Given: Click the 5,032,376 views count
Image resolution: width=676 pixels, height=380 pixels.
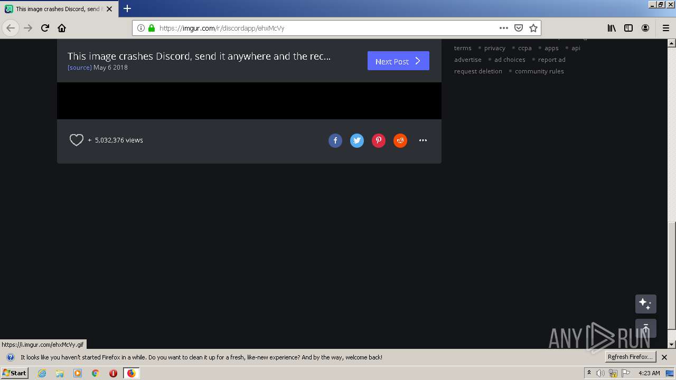Looking at the screenshot, I should [x=119, y=140].
